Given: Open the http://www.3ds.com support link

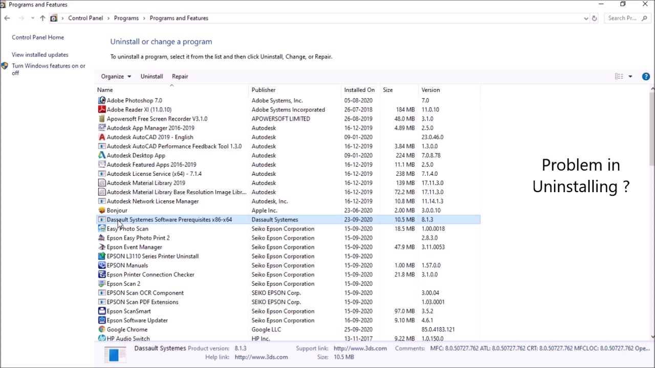Looking at the screenshot, I should pyautogui.click(x=360, y=349).
